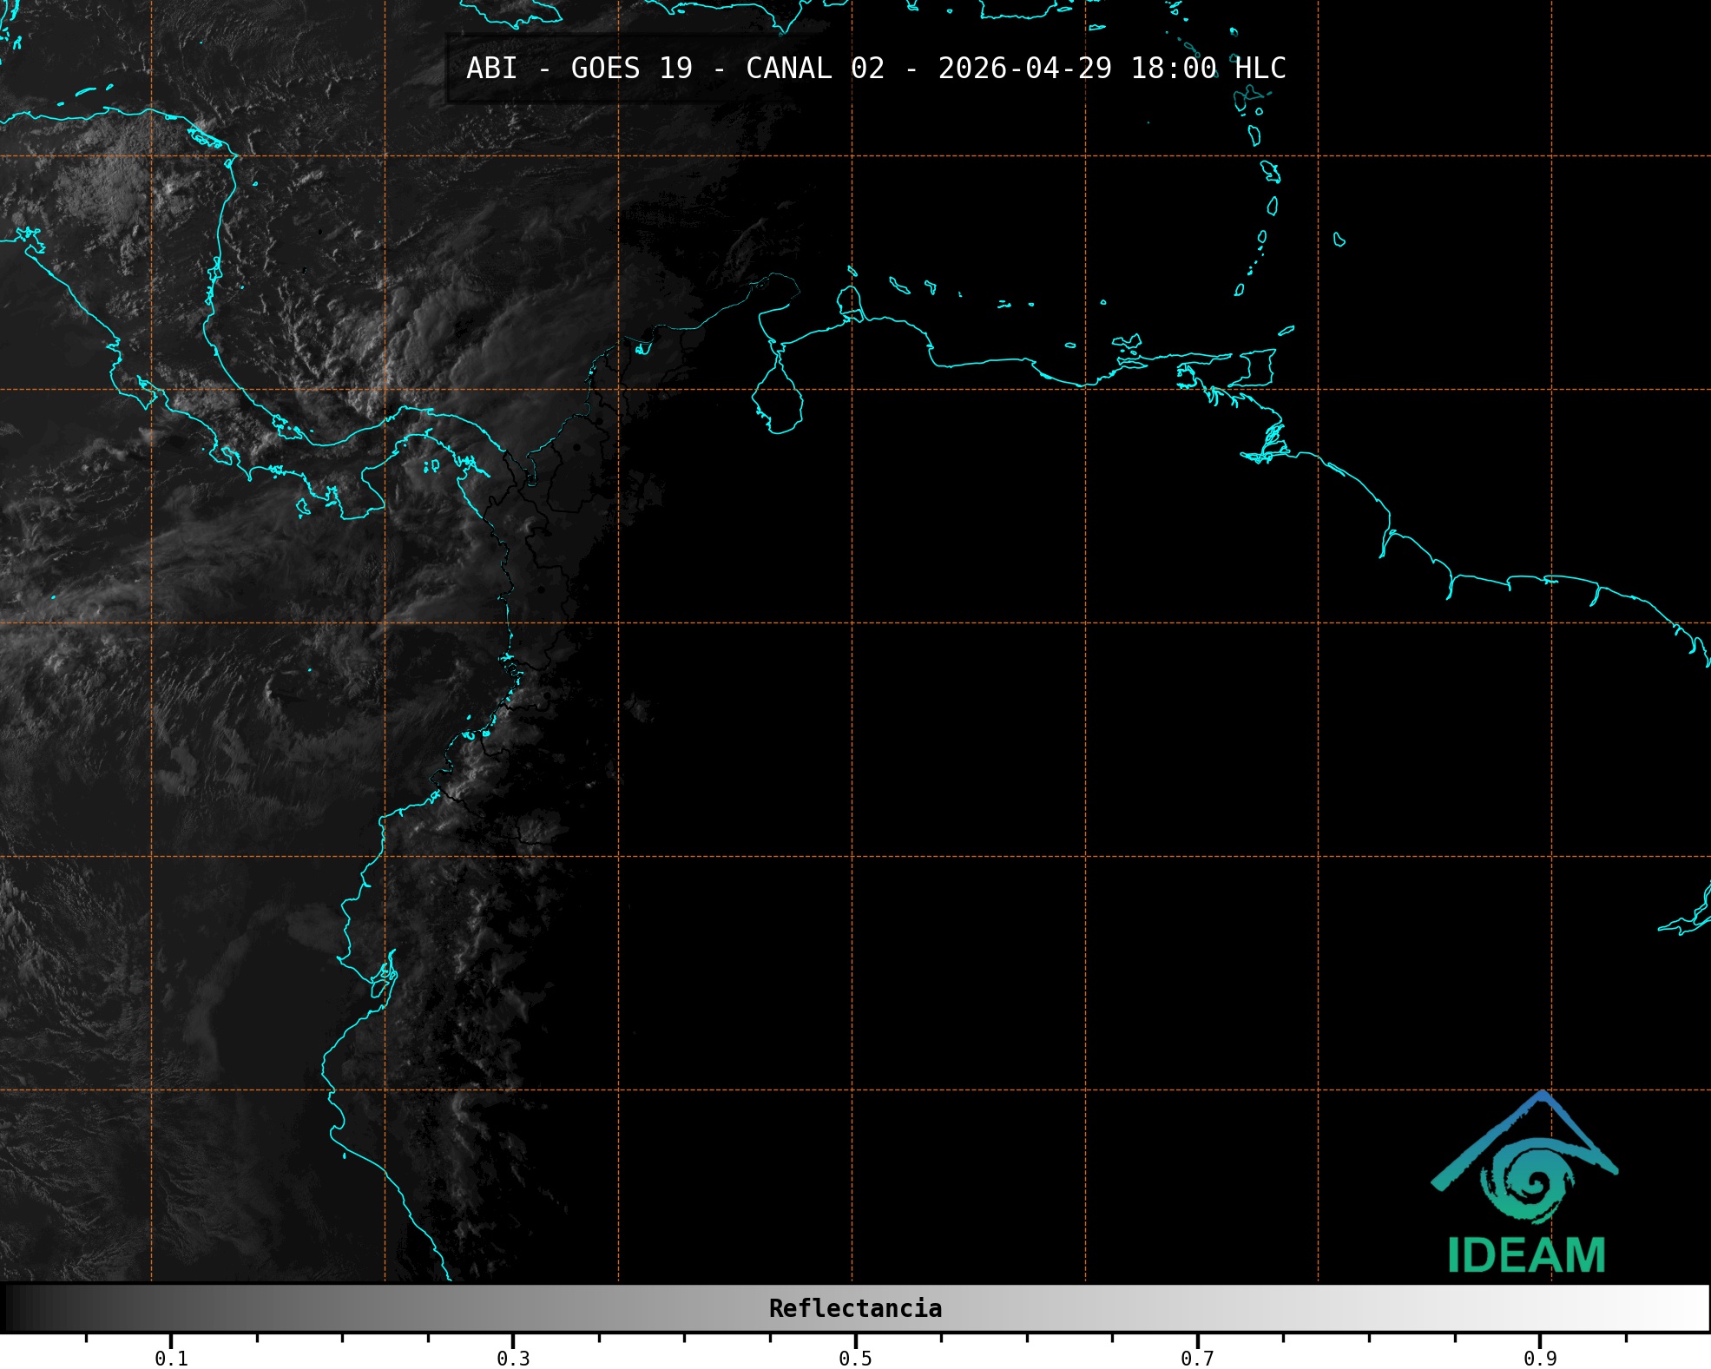Click the 18:00 HLC time text
Image resolution: width=1711 pixels, height=1369 pixels.
click(1208, 69)
